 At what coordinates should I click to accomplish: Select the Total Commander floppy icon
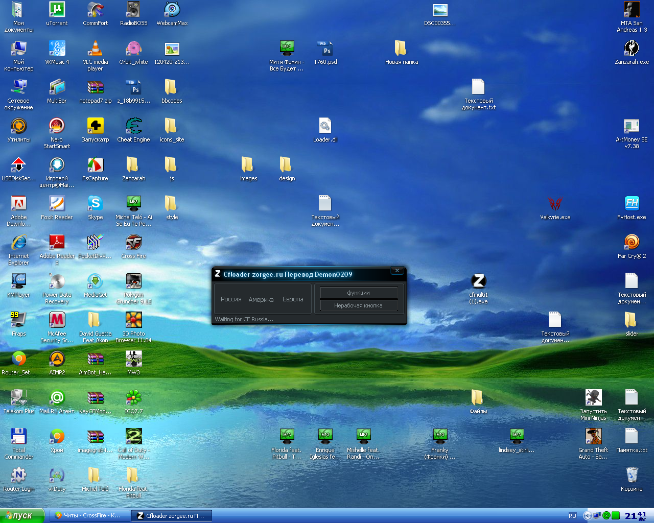pos(18,437)
